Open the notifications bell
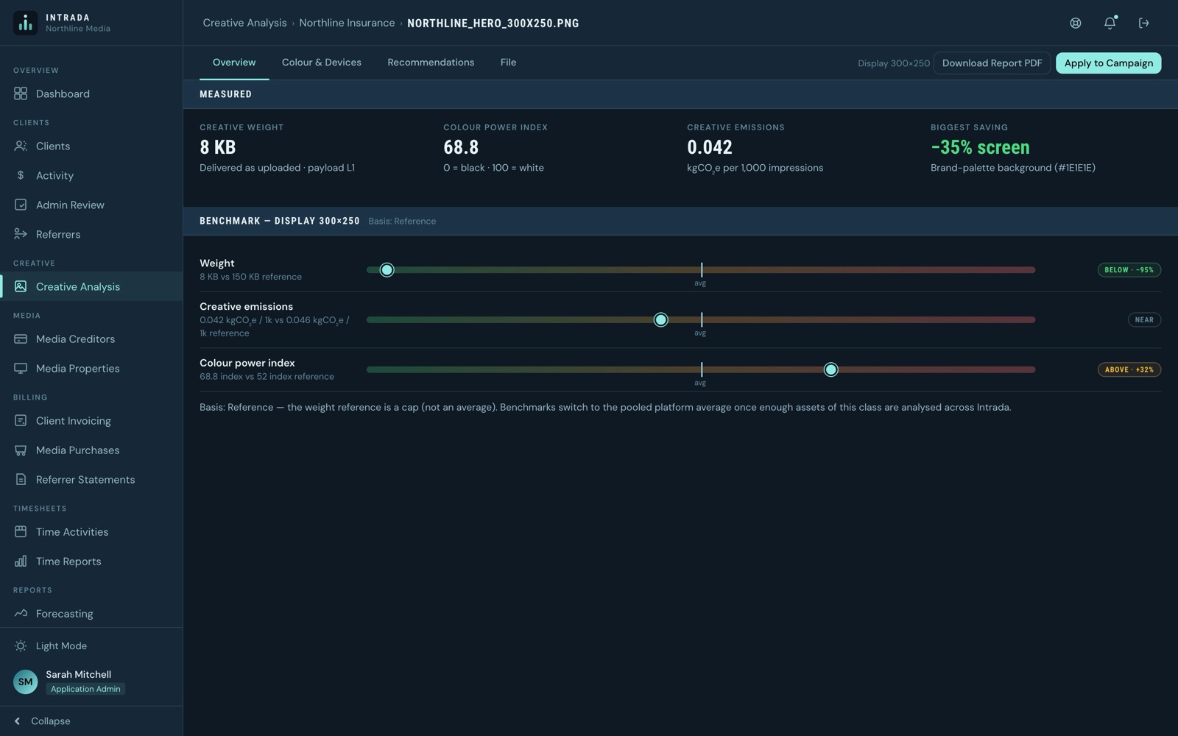 (1110, 23)
